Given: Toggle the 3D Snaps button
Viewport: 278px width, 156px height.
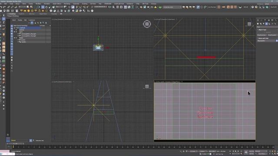Looking at the screenshot, I should tap(77, 7).
